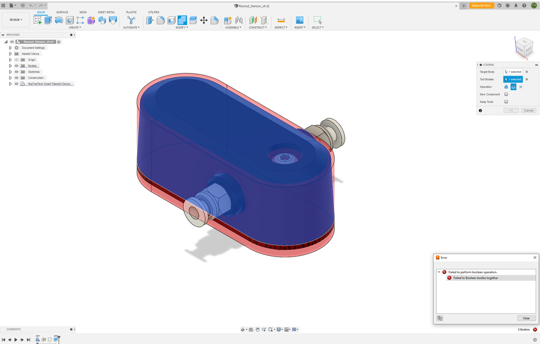The height and width of the screenshot is (344, 540).
Task: Click the Measure tool icon
Action: click(x=281, y=21)
